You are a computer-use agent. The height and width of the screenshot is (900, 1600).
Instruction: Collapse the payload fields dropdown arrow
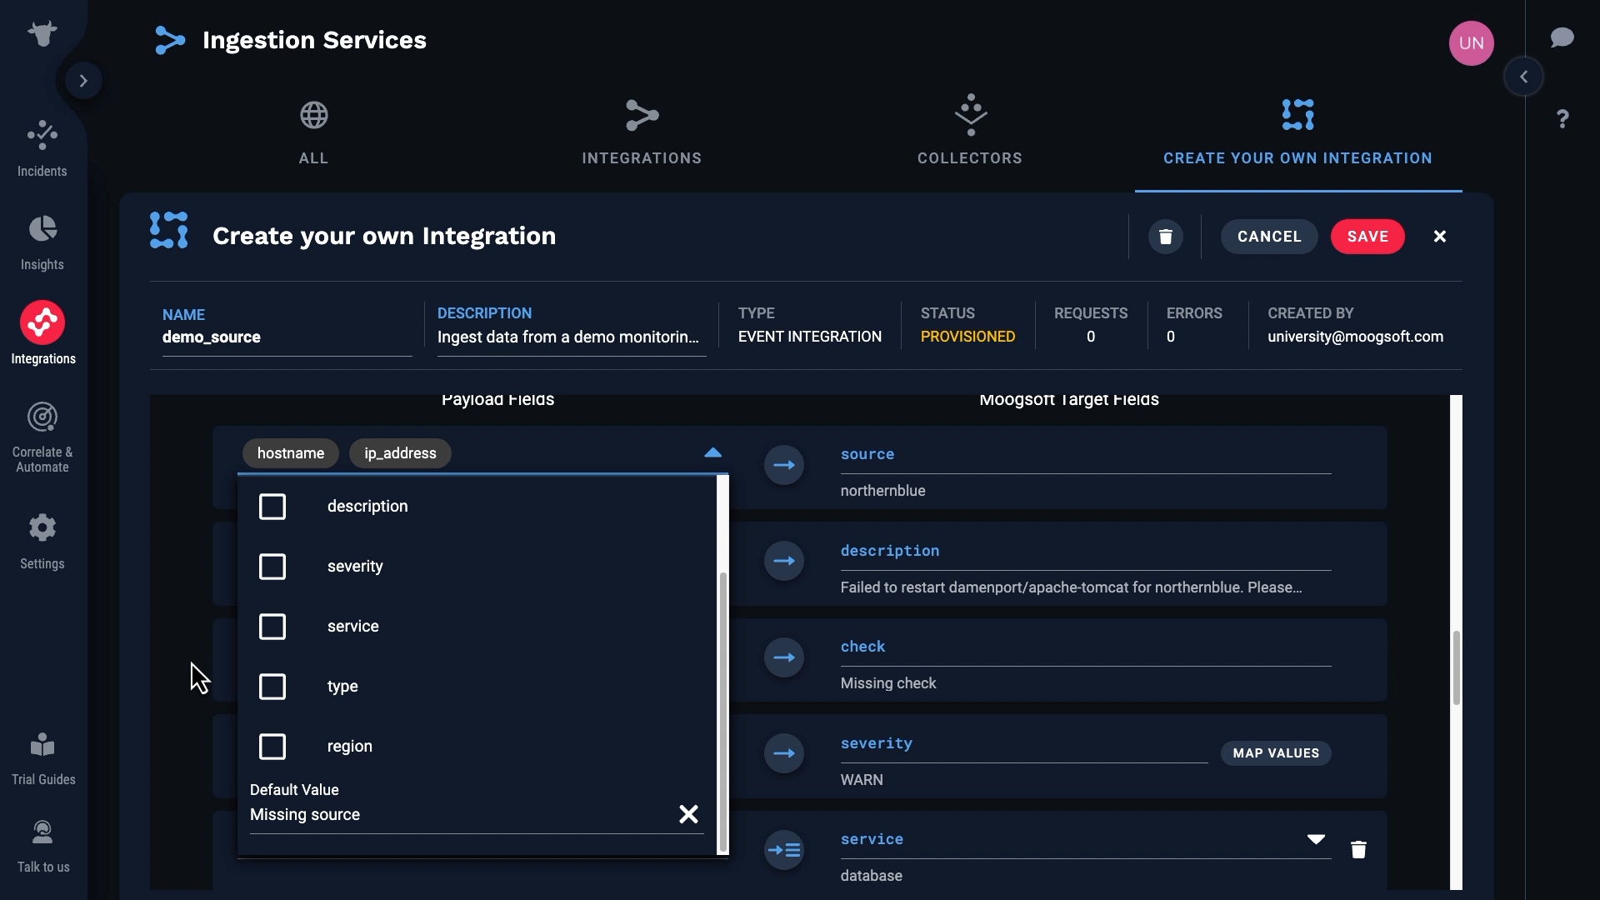[x=712, y=452]
